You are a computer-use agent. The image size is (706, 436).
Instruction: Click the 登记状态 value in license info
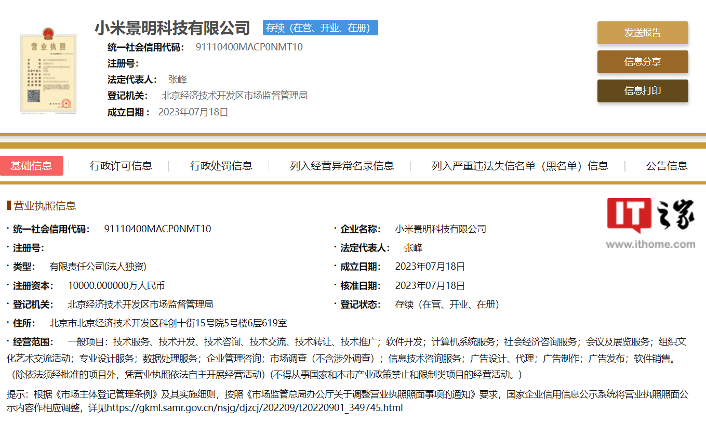(x=447, y=305)
